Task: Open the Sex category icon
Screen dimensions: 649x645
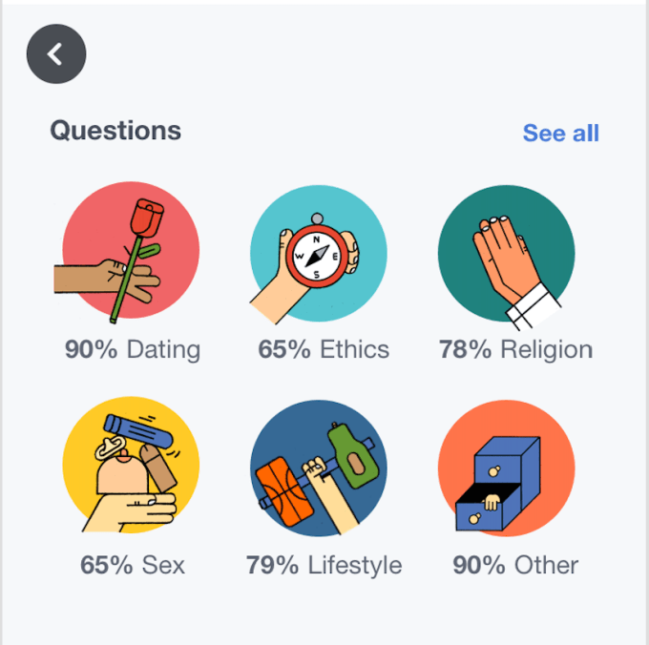Action: (x=131, y=465)
